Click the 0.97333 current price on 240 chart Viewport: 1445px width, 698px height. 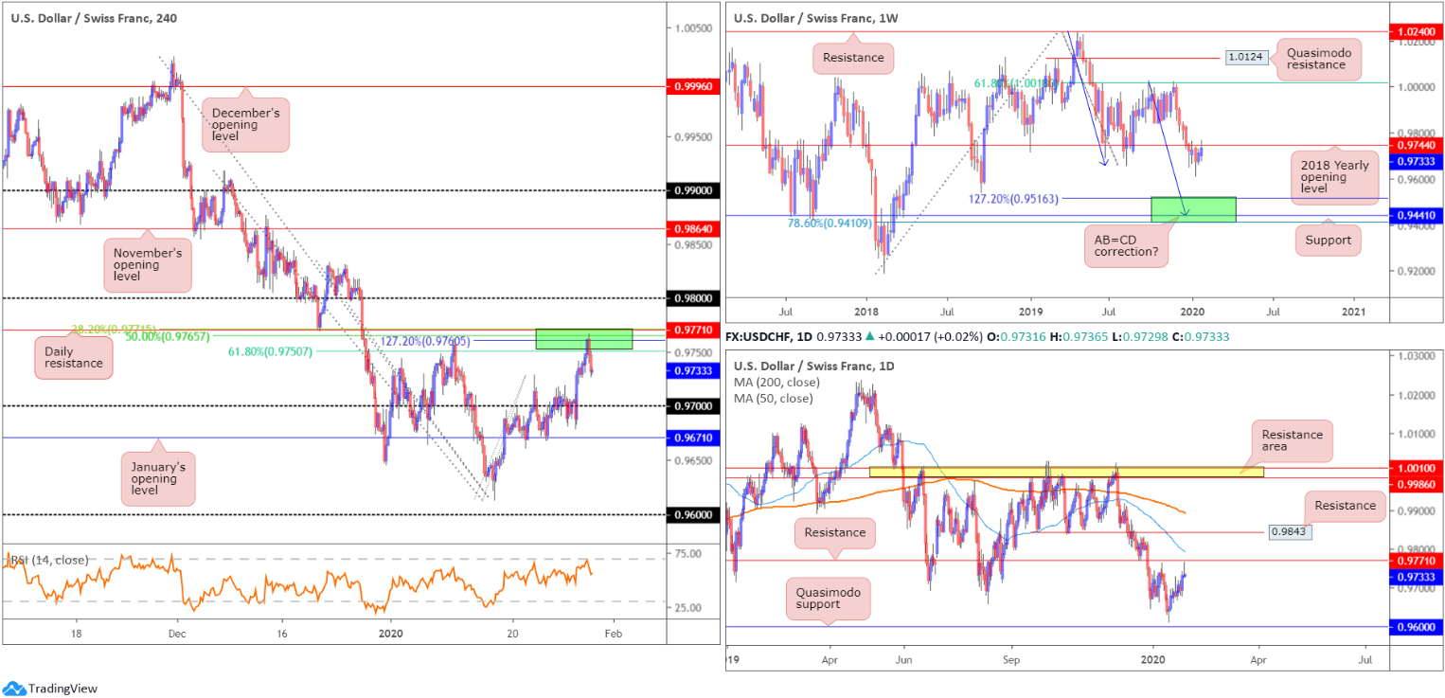pyautogui.click(x=692, y=370)
